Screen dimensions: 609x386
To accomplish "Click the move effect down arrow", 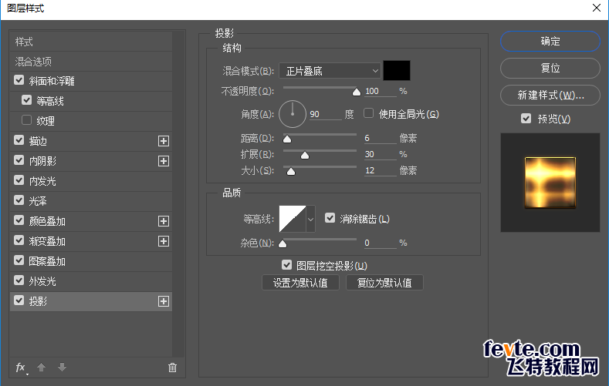I will (63, 367).
